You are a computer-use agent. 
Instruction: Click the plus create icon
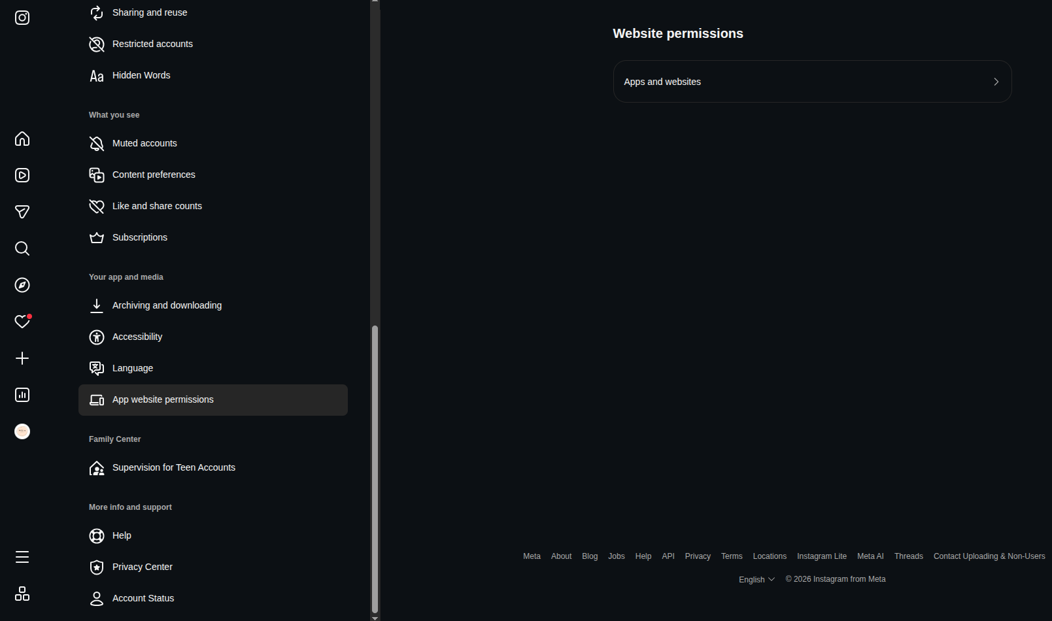(x=22, y=358)
